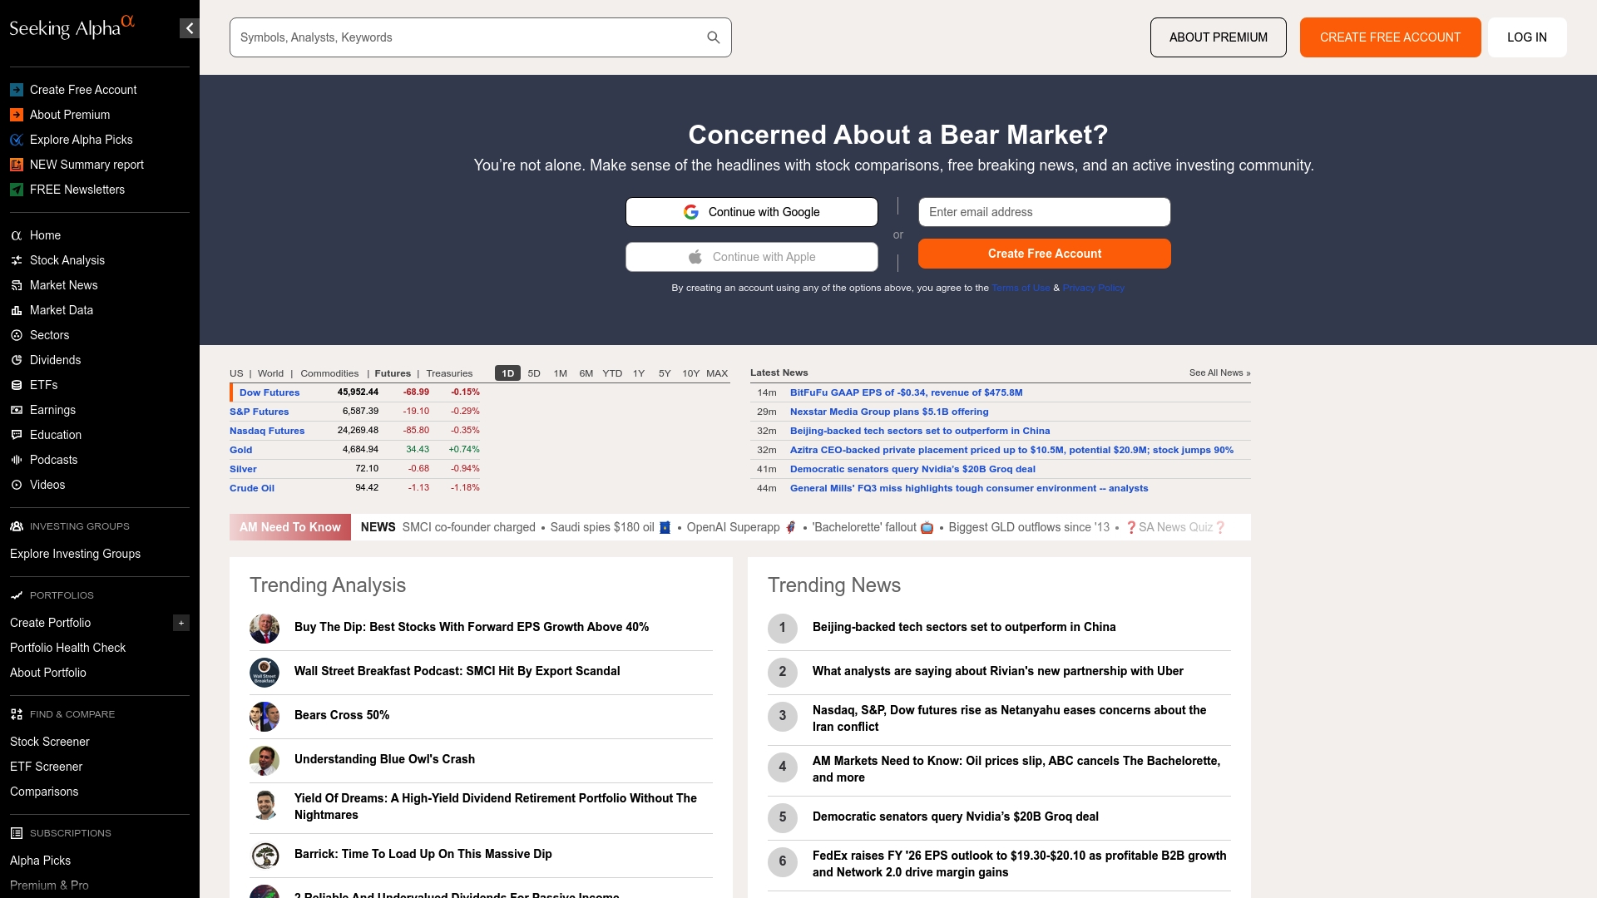Click the search magnifier icon

(713, 37)
